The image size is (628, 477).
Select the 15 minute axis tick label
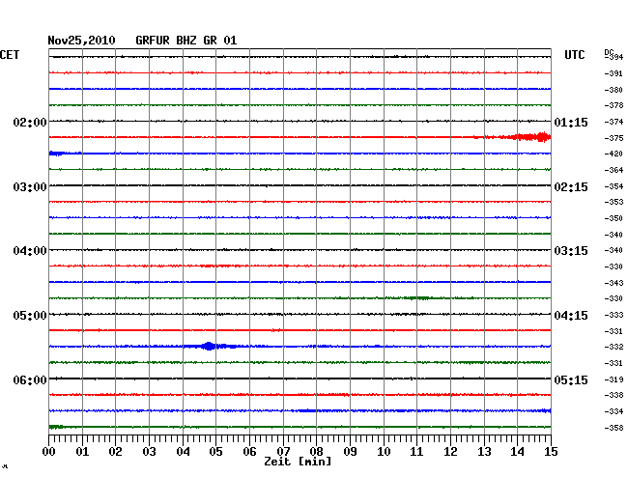(551, 452)
